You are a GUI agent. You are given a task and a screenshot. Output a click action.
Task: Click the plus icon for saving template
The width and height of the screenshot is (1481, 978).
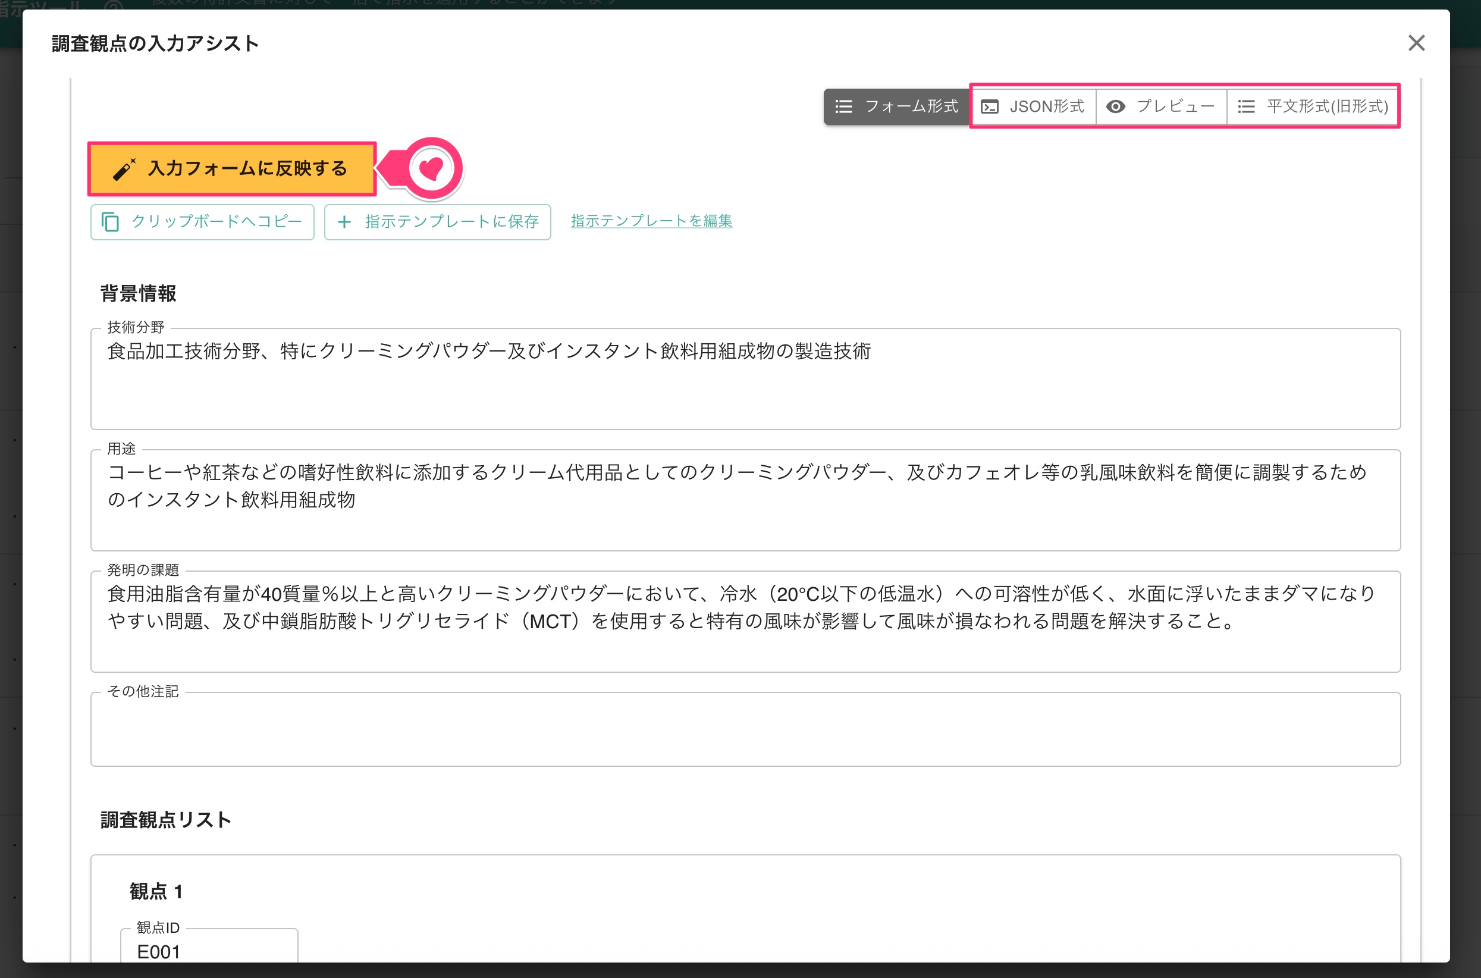(344, 222)
